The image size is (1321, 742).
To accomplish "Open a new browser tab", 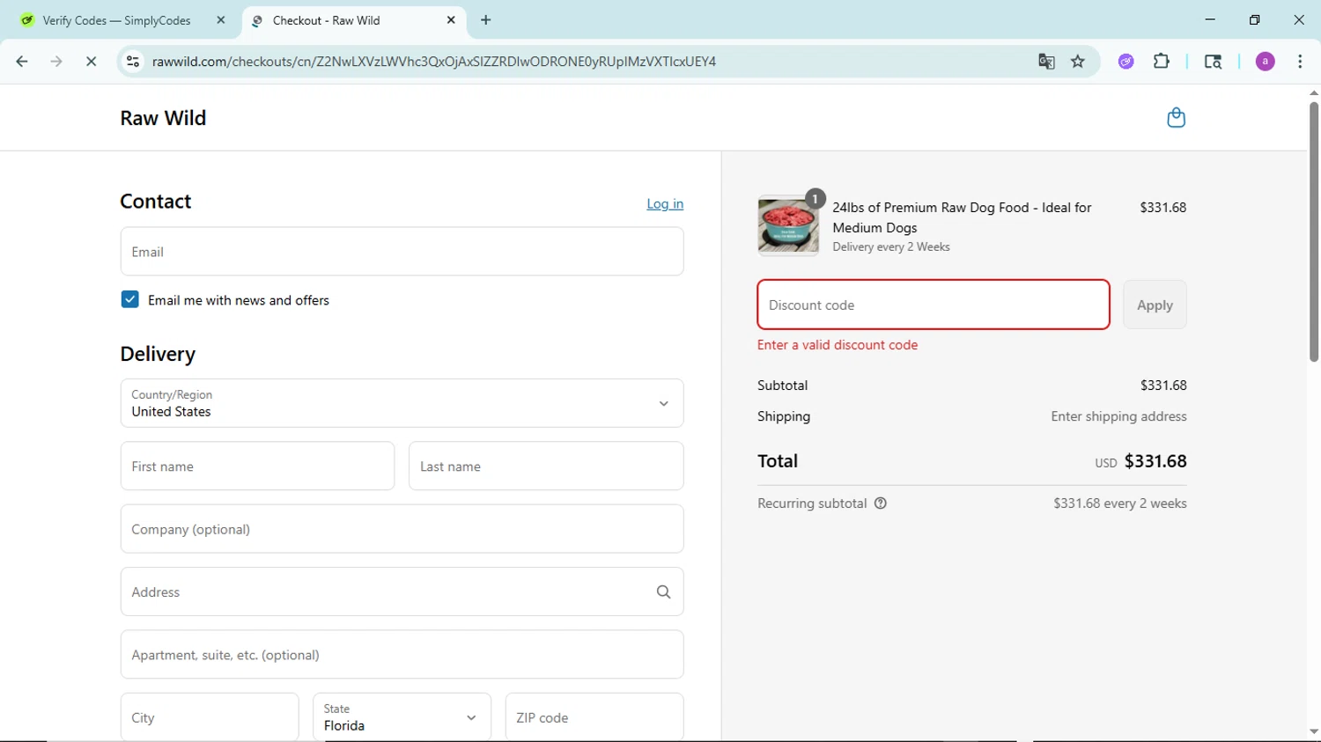I will pyautogui.click(x=485, y=20).
